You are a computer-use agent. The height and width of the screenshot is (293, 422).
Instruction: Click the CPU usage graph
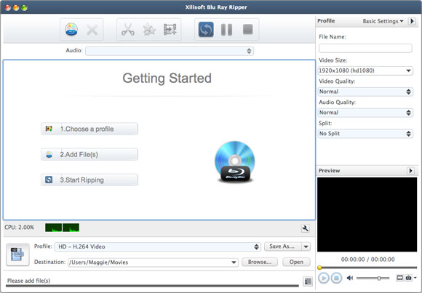[62, 228]
